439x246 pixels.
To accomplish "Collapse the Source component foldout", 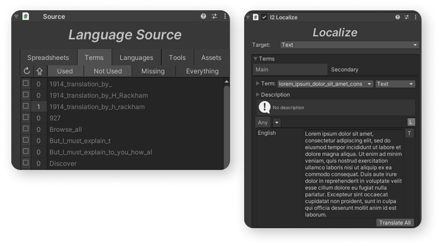I will point(16,16).
